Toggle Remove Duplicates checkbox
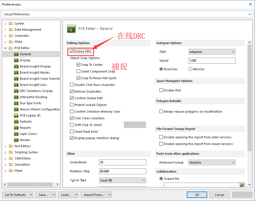 click(72, 91)
